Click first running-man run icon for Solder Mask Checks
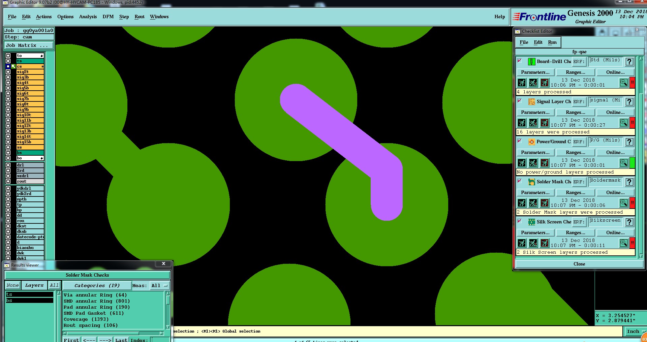647x342 pixels. (522, 203)
